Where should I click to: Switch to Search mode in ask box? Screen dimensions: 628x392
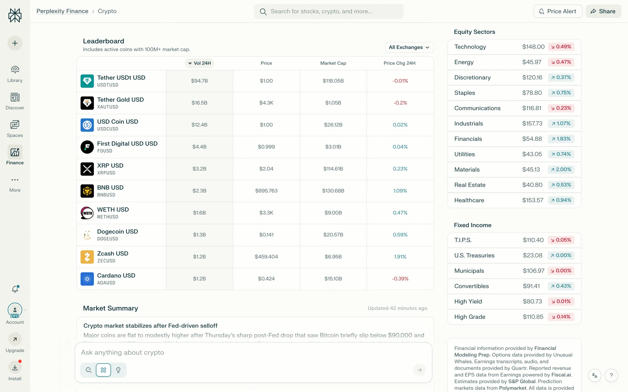point(88,370)
